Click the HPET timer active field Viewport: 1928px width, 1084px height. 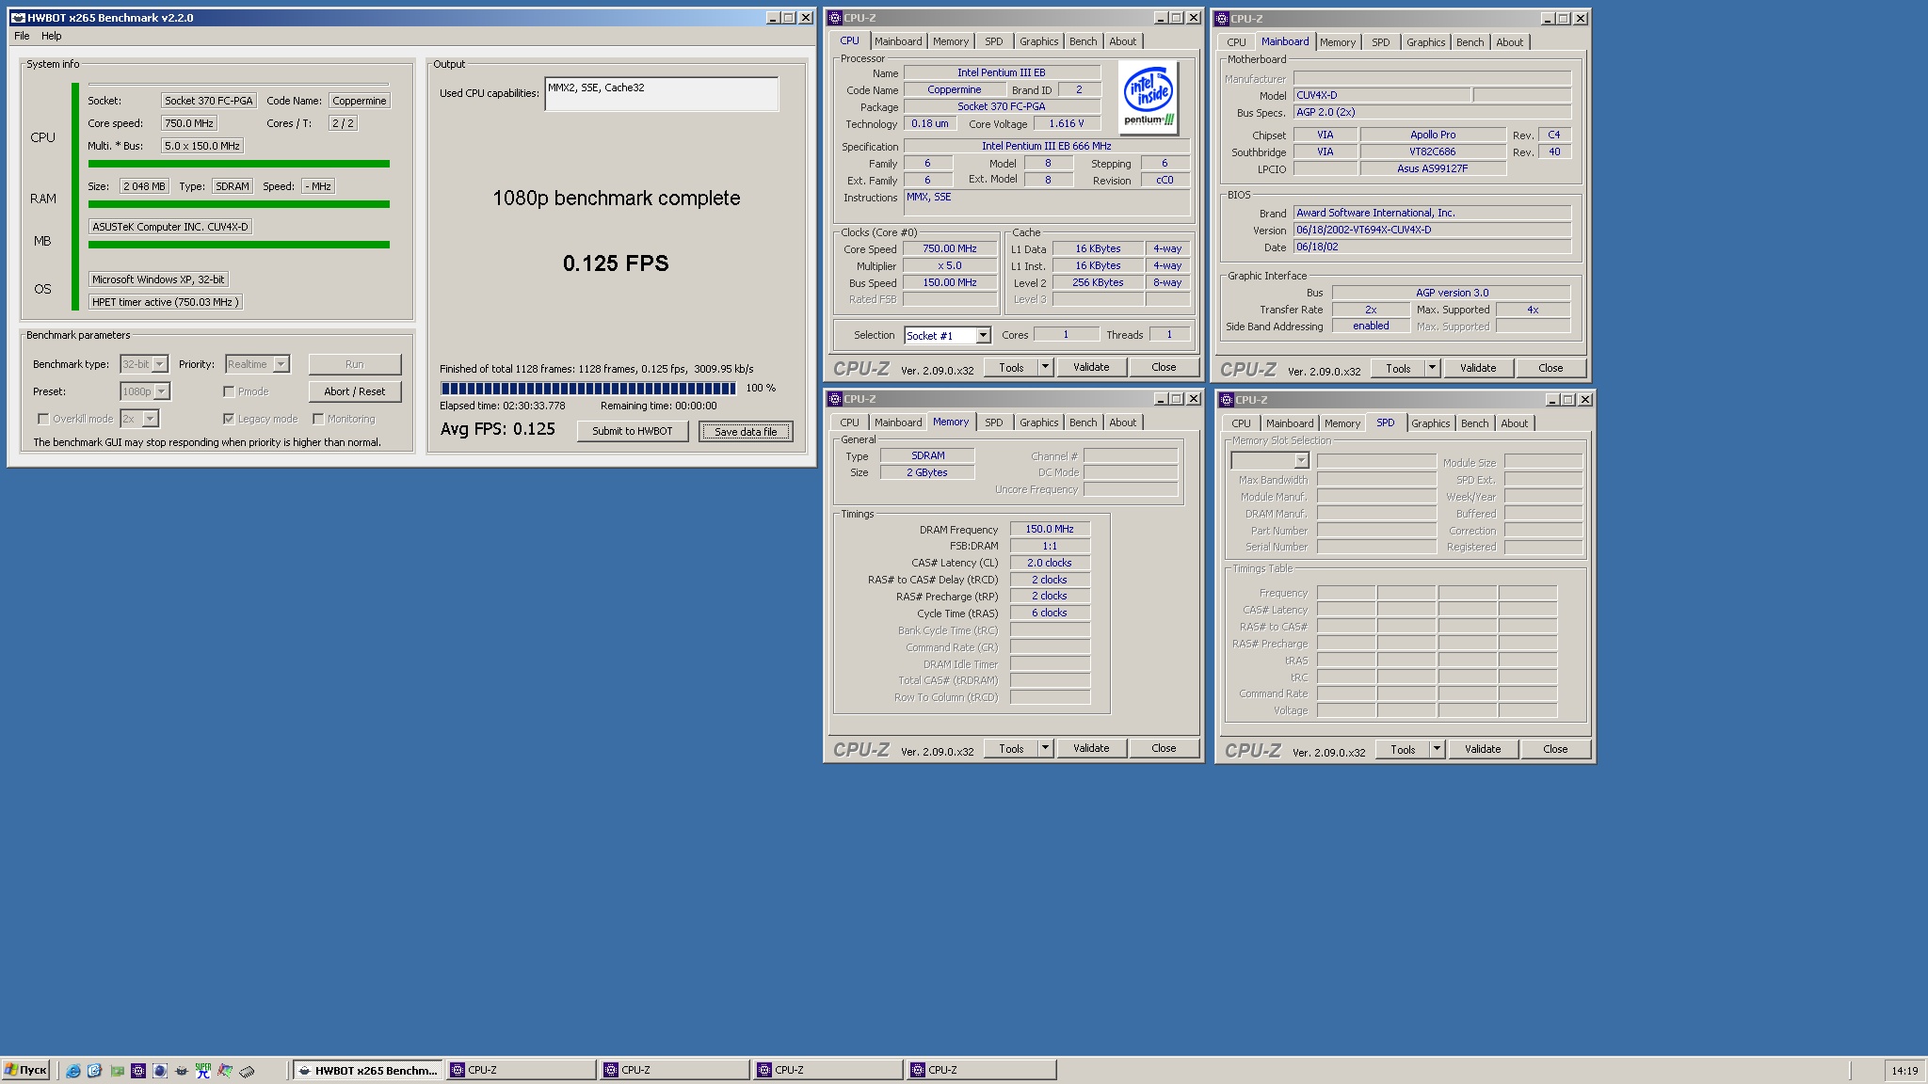click(167, 302)
